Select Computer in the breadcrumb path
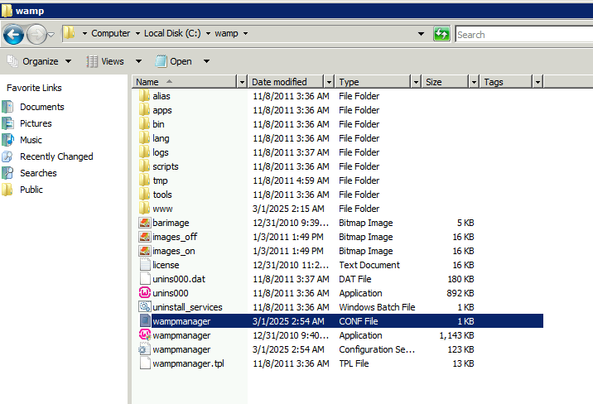The height and width of the screenshot is (404, 593). coord(110,33)
